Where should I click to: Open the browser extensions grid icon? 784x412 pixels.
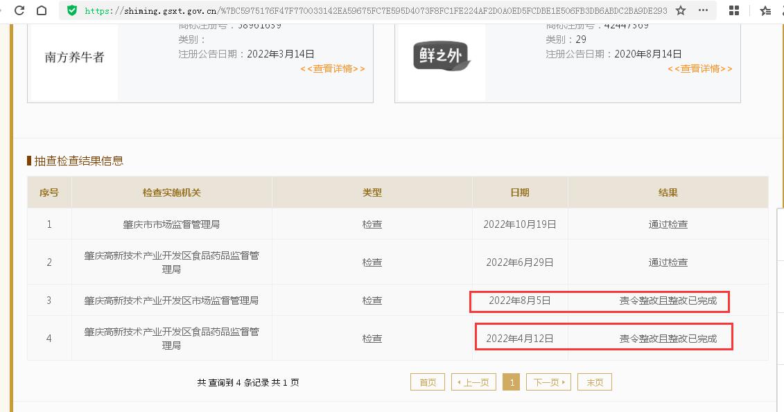click(734, 11)
